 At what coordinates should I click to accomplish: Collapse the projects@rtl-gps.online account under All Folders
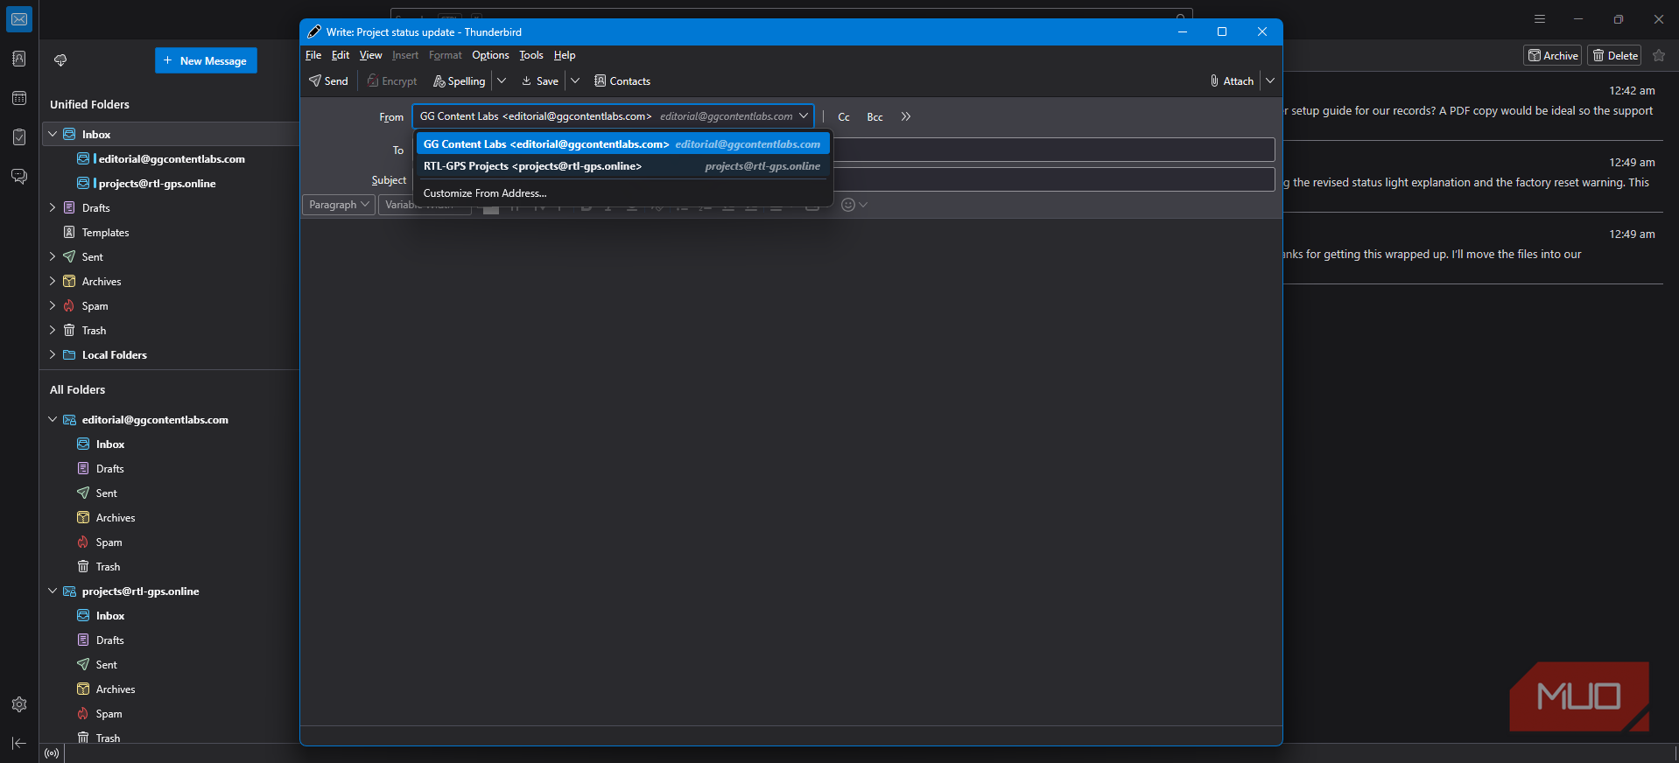click(x=53, y=591)
